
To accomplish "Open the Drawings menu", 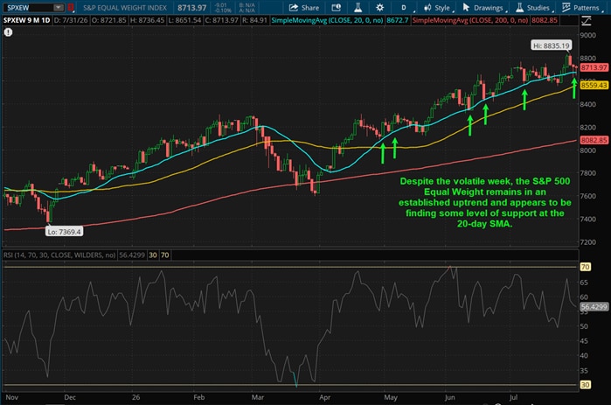I will click(483, 7).
